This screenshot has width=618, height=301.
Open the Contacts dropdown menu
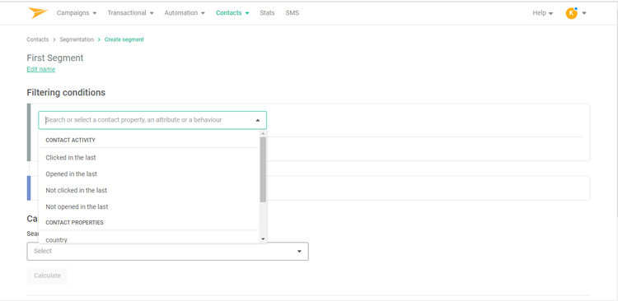(232, 13)
